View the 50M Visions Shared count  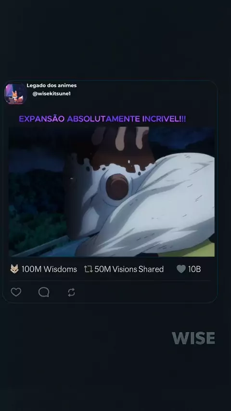point(129,269)
